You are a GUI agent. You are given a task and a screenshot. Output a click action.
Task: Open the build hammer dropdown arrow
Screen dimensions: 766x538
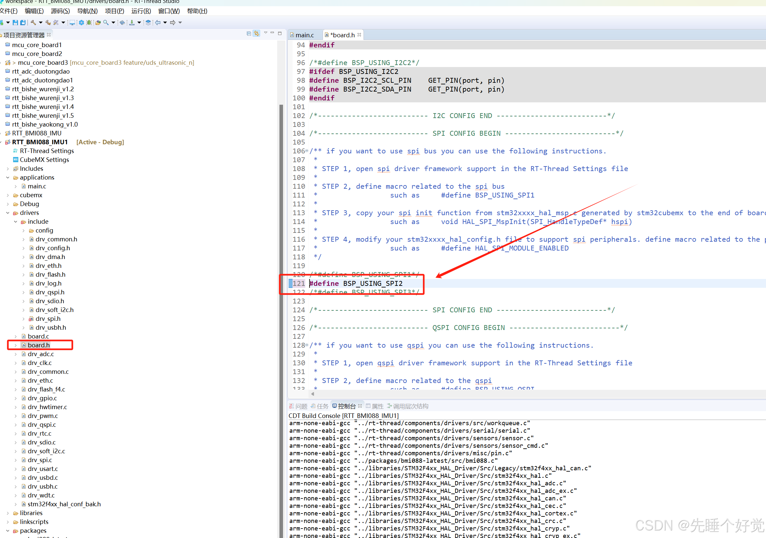[41, 23]
